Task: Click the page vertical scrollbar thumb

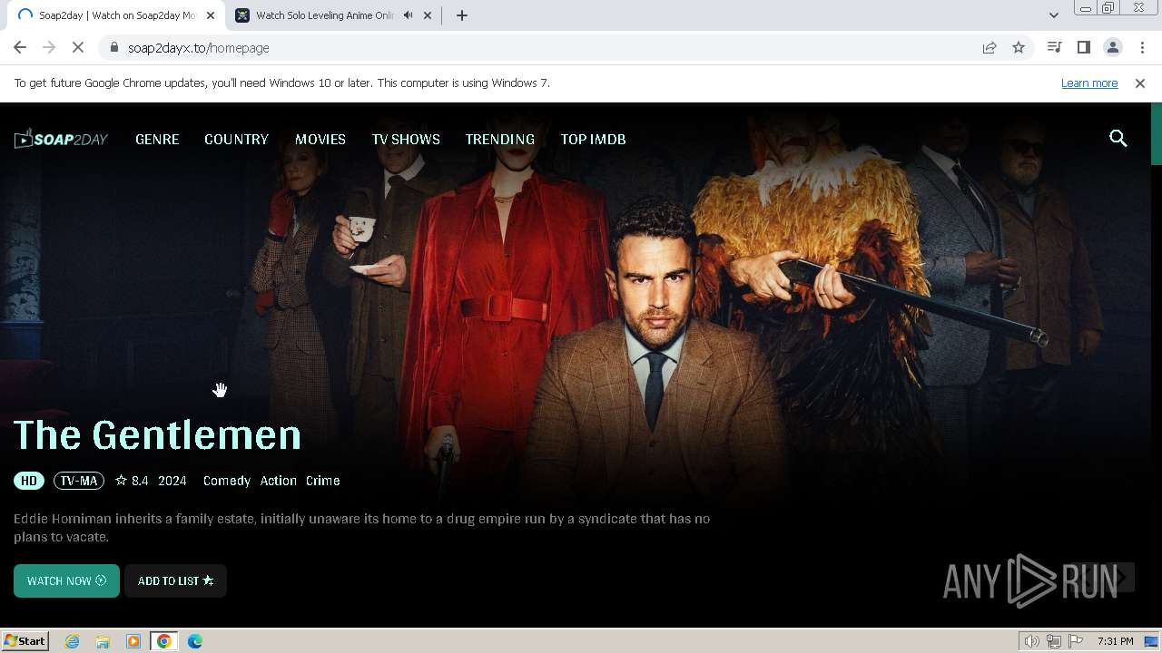Action: coord(1156,133)
